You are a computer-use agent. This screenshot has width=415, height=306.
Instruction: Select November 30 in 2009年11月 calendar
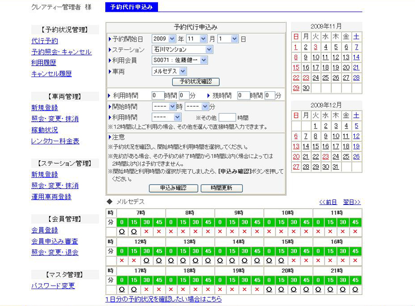point(306,88)
